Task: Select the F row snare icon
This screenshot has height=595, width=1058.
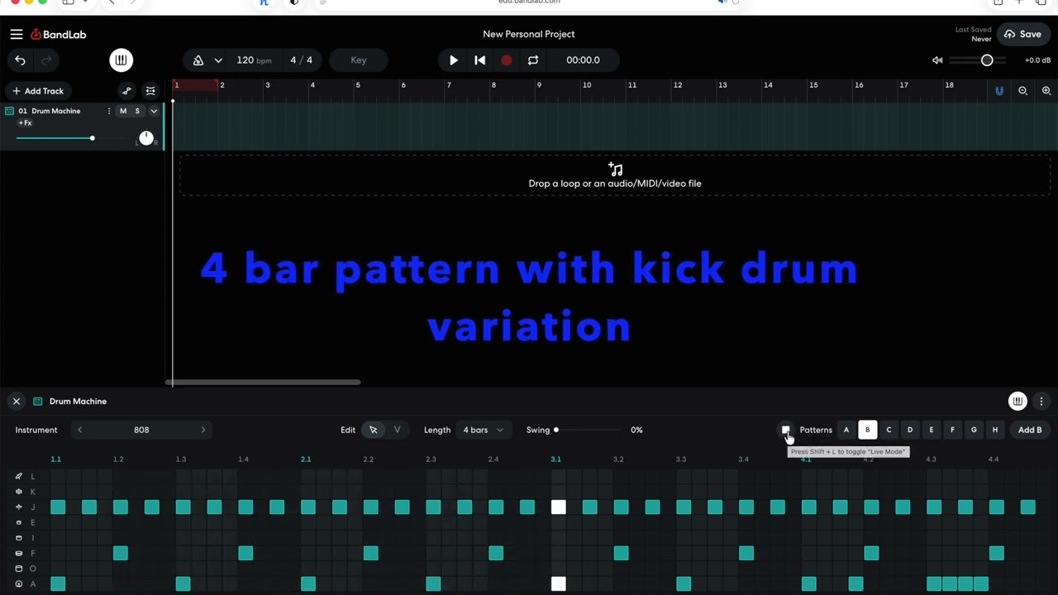Action: click(x=19, y=554)
